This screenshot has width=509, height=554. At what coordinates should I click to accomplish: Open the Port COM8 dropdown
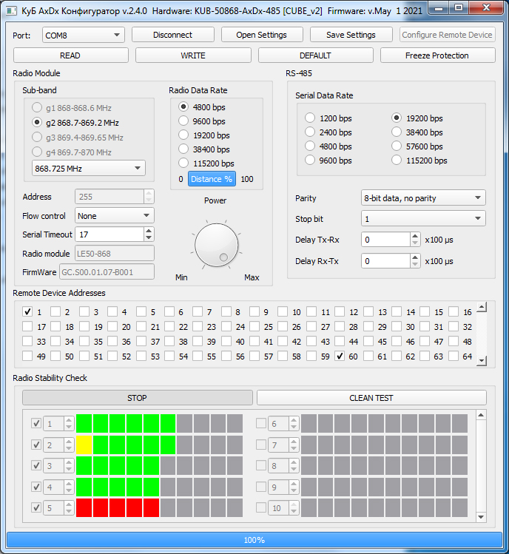(x=84, y=35)
